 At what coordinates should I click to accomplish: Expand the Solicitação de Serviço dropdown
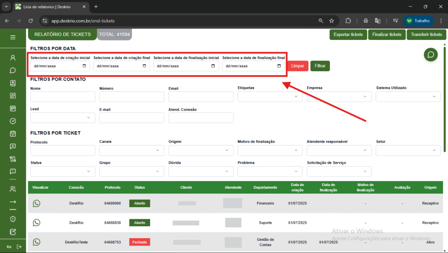click(x=339, y=172)
